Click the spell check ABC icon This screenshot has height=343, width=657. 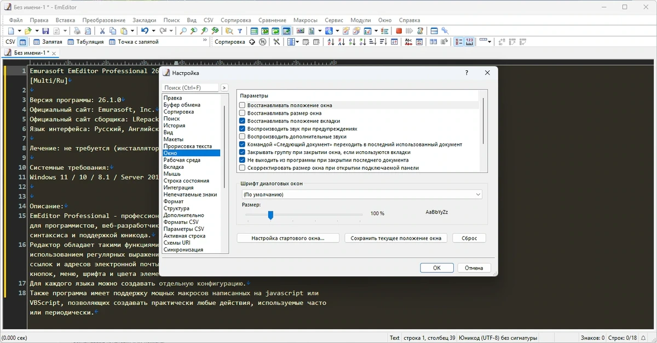(301, 31)
